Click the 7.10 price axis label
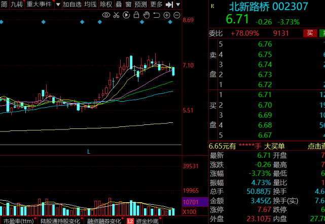The height and width of the screenshot is (224, 325). tap(188, 66)
